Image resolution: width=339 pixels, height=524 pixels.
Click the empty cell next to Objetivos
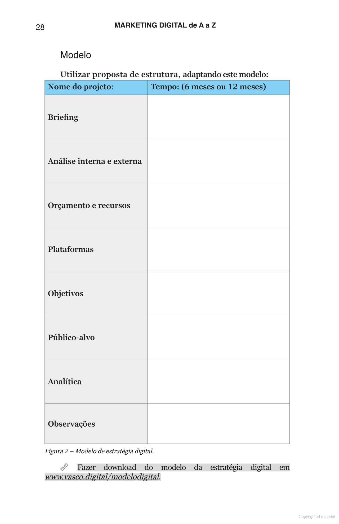pos(218,293)
